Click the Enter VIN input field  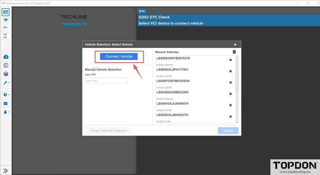[106, 81]
